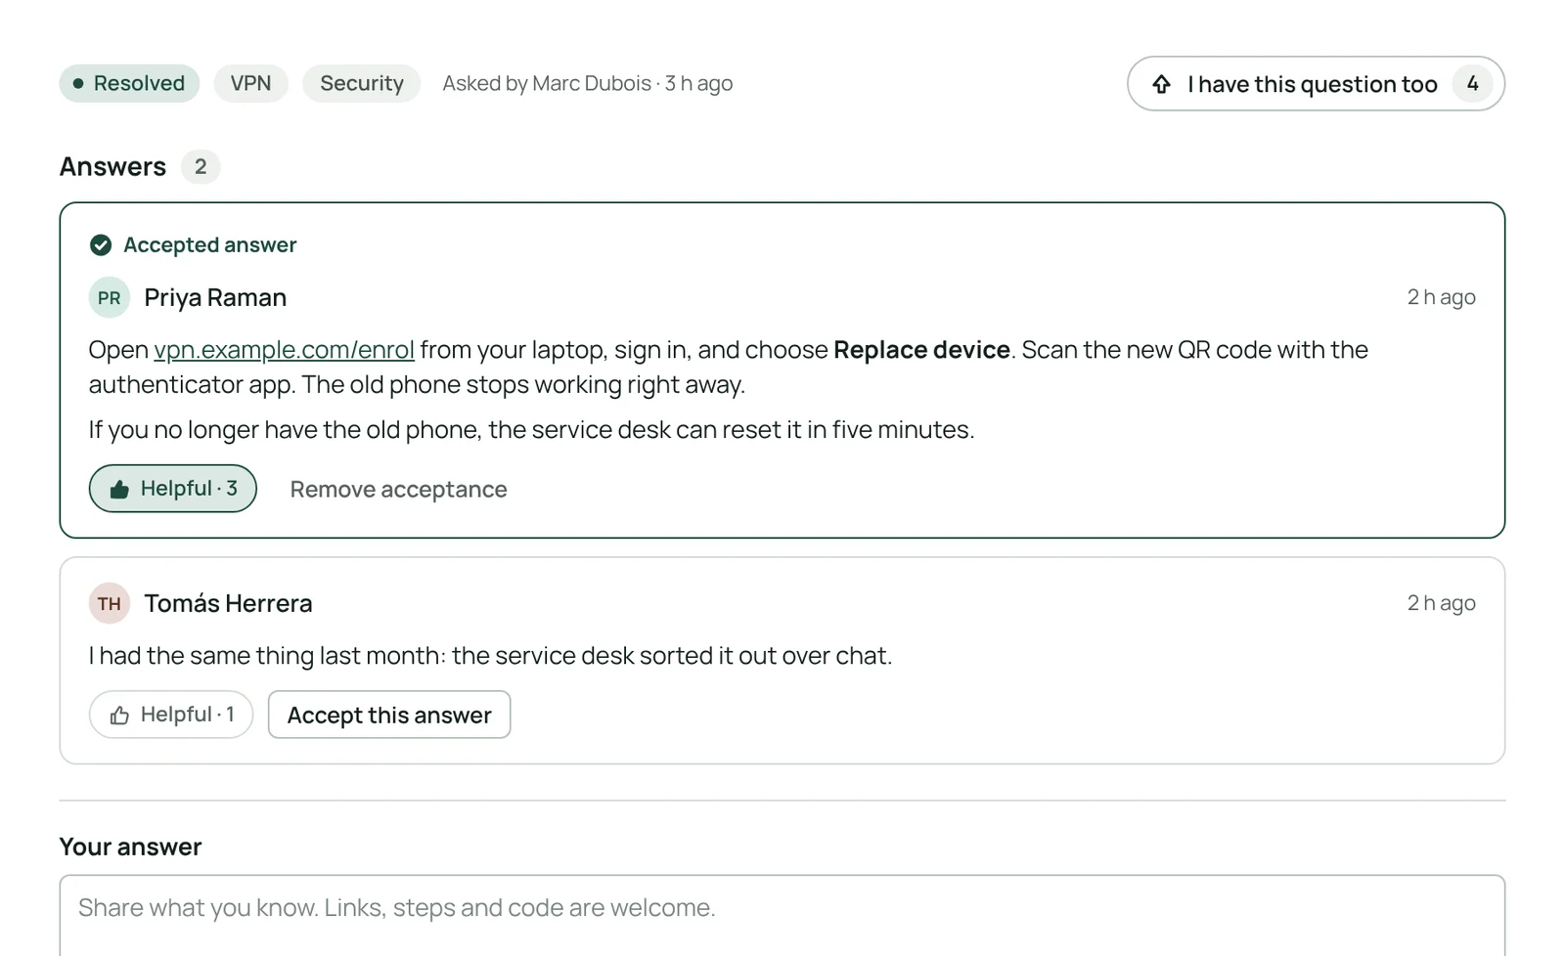Click the Answers count badge showing 2
The height and width of the screenshot is (956, 1565).
pyautogui.click(x=201, y=166)
